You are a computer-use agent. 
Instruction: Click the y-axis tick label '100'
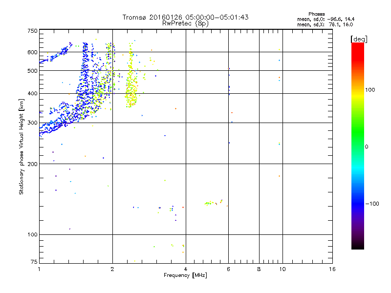(x=32, y=235)
